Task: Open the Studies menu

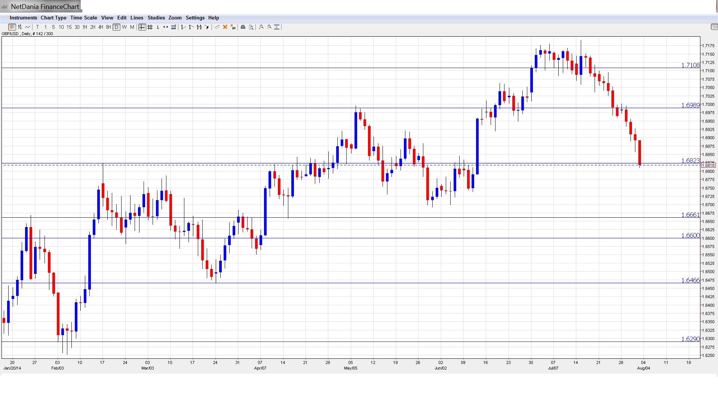Action: (156, 18)
